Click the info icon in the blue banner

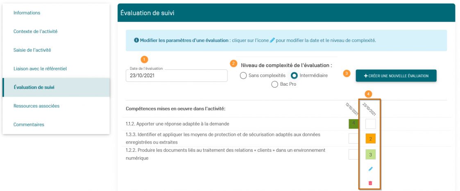click(136, 40)
